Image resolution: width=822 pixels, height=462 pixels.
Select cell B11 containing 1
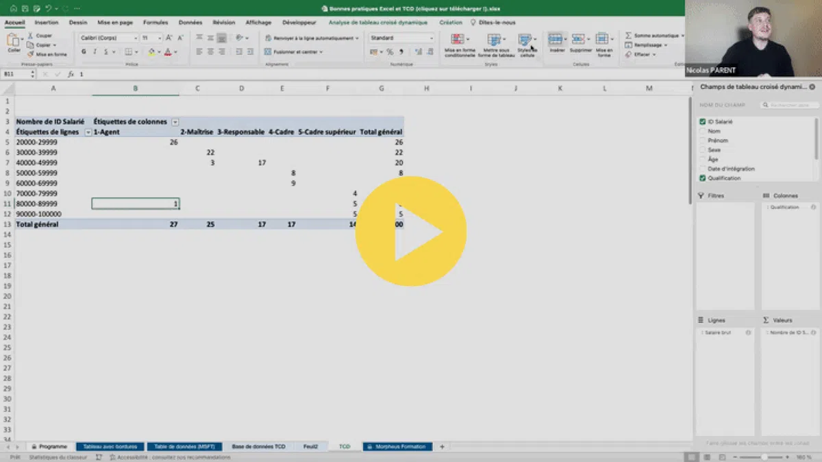[136, 204]
